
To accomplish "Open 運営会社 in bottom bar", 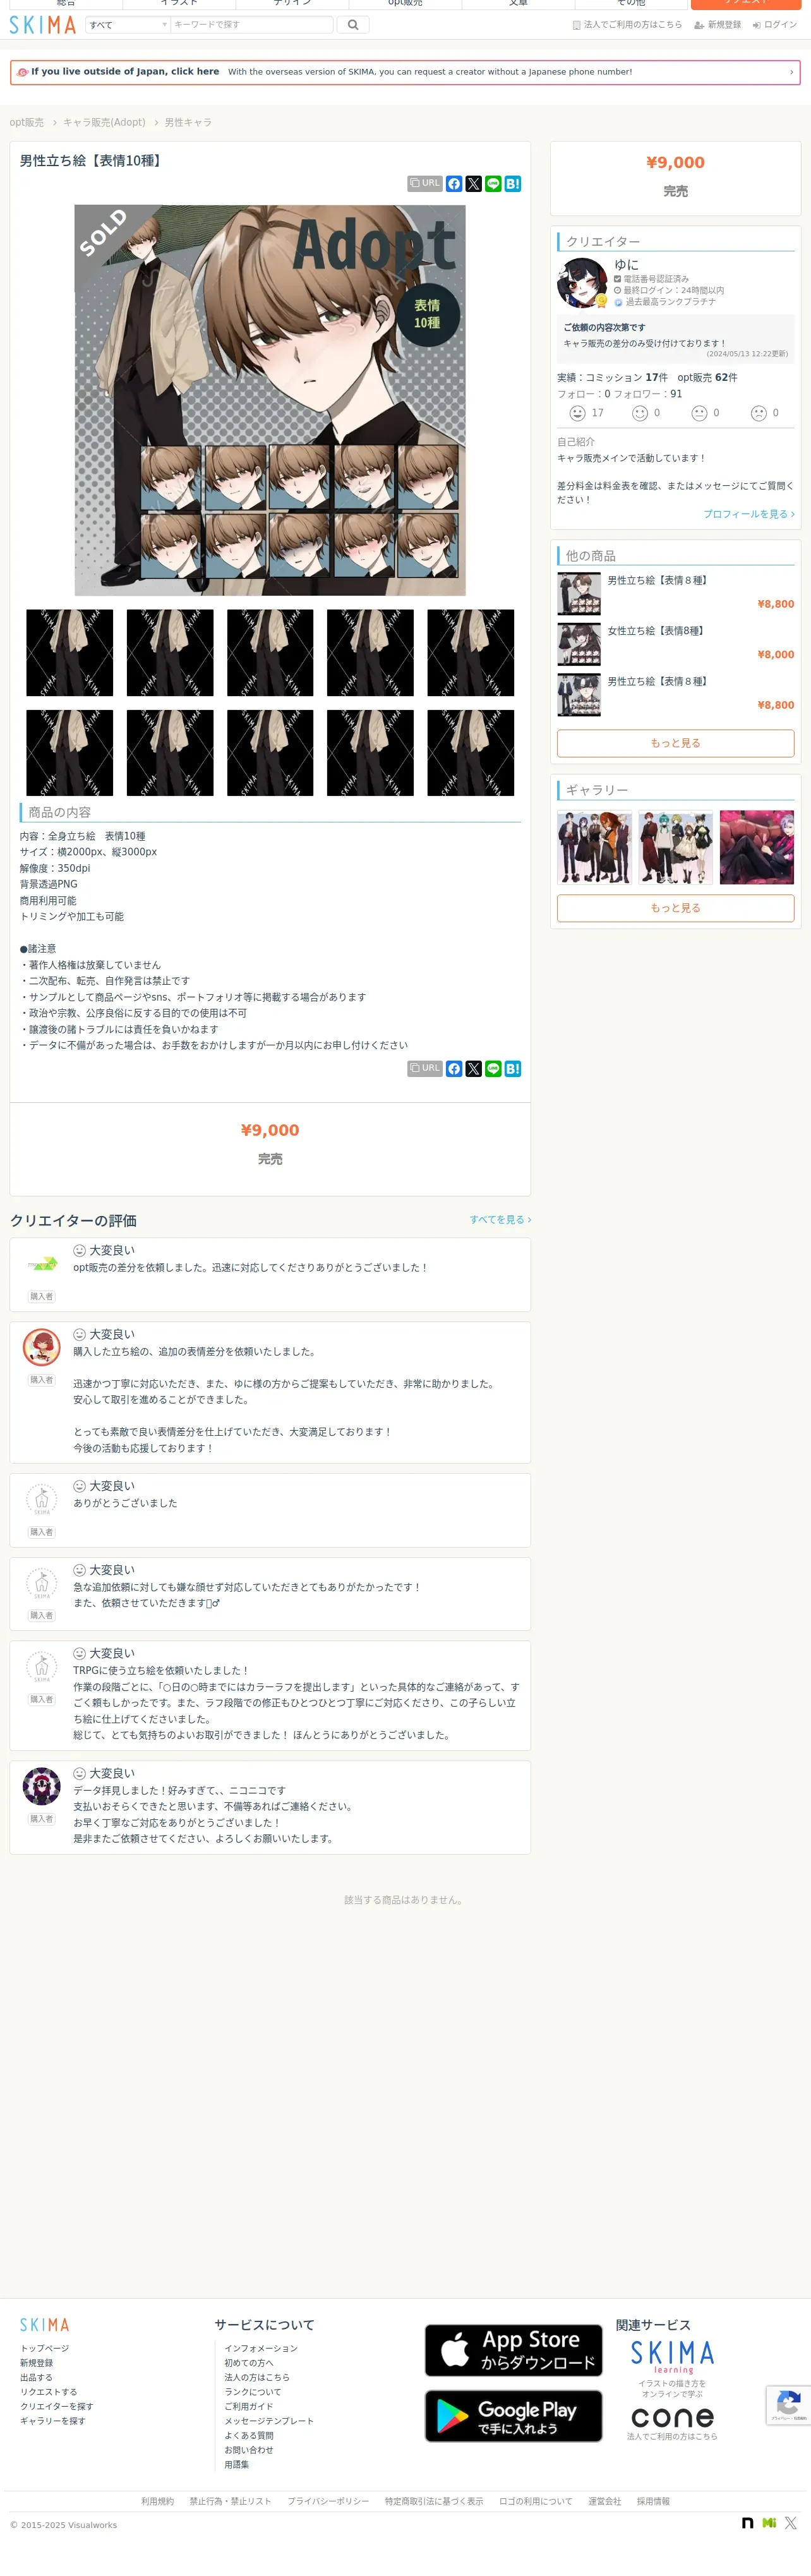I will tap(604, 2501).
